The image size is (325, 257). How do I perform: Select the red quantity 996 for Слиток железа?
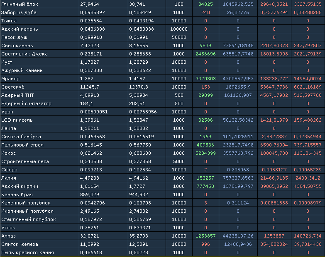pos(205,244)
